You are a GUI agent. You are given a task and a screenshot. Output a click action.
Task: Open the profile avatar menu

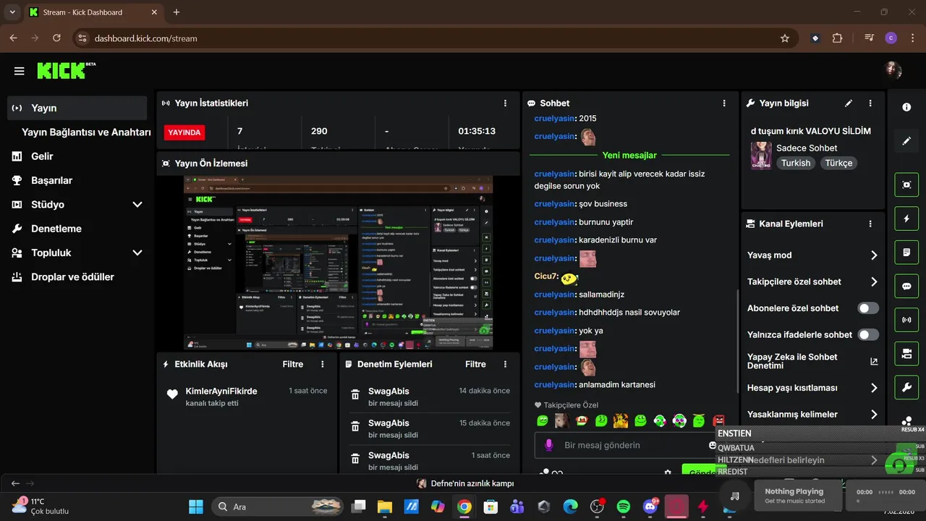click(x=893, y=70)
